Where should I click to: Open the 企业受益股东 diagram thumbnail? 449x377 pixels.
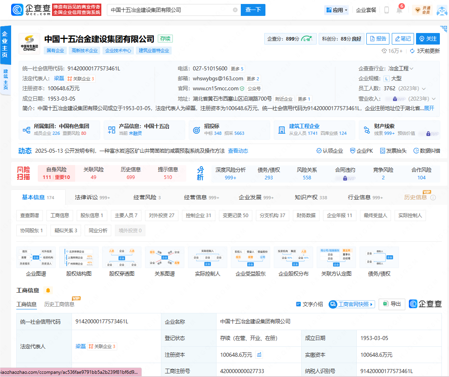pos(251,257)
